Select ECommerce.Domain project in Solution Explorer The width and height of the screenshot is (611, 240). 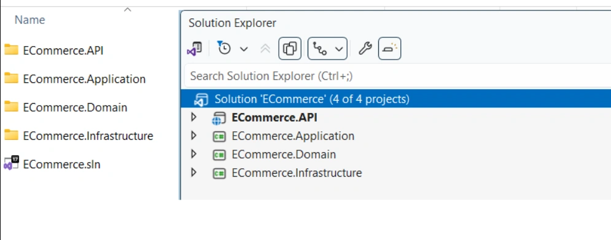(284, 154)
